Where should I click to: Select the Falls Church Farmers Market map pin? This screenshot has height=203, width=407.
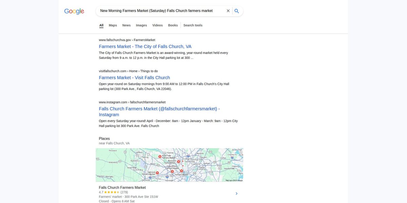coord(172,171)
